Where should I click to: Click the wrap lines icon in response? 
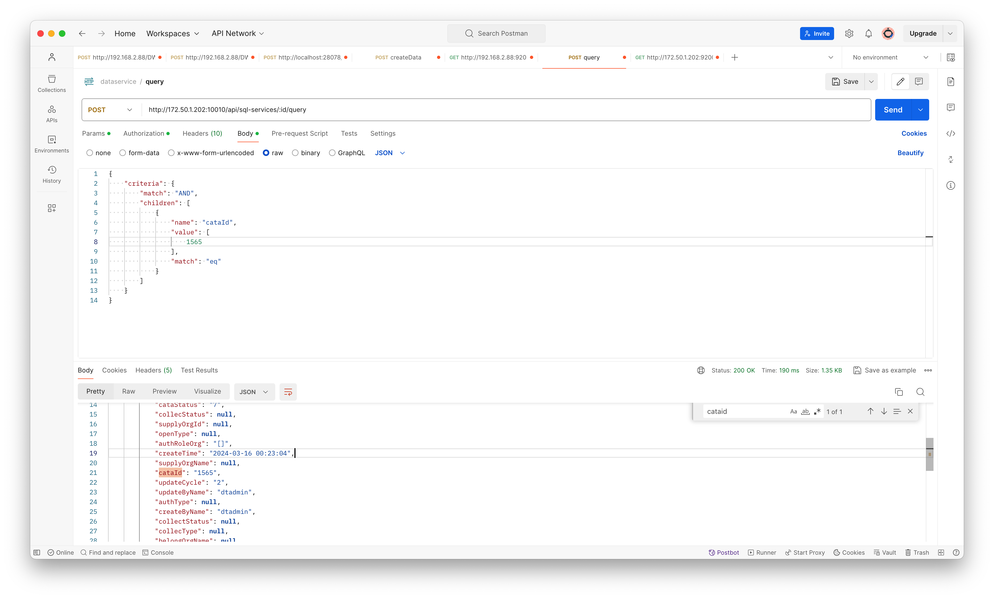[288, 392]
